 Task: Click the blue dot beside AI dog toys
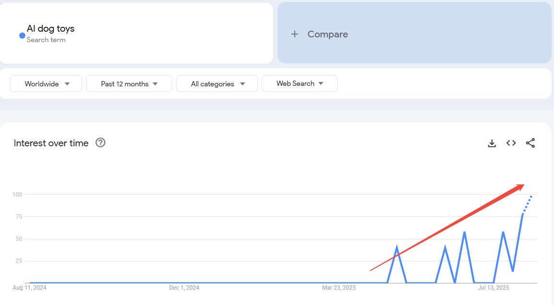pos(22,35)
